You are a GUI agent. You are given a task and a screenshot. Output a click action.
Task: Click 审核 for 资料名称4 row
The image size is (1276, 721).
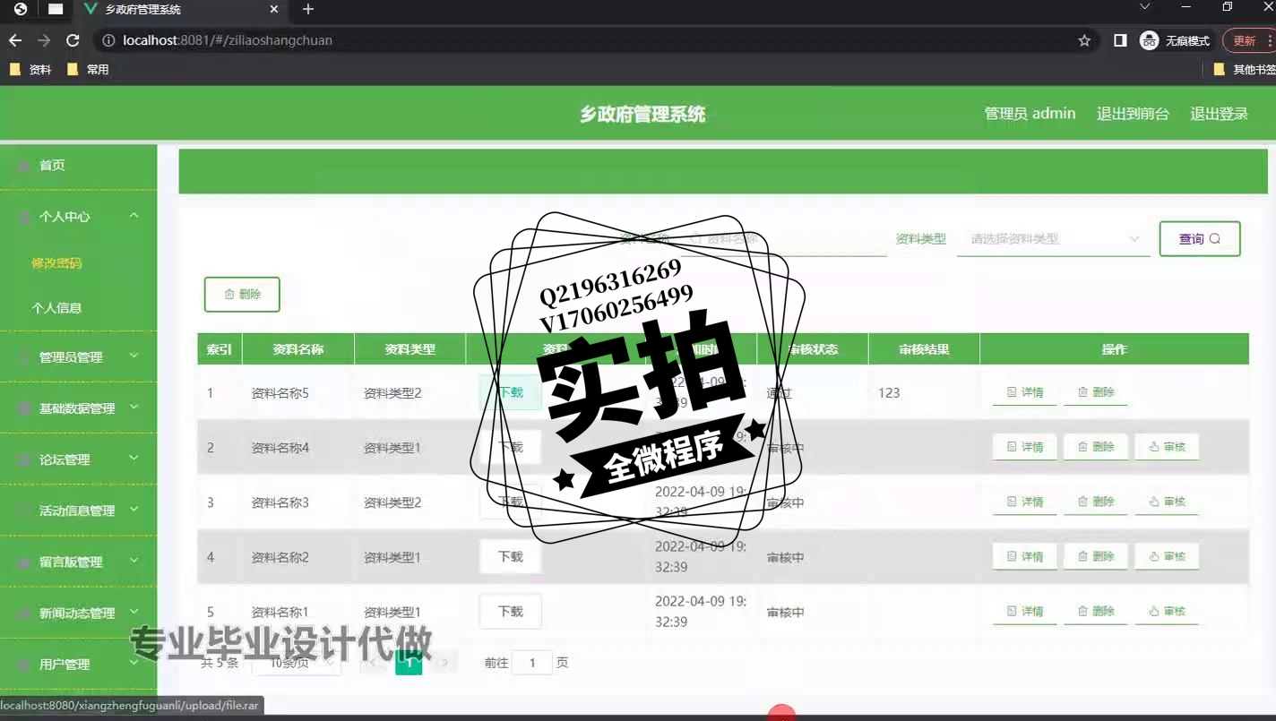pyautogui.click(x=1167, y=447)
